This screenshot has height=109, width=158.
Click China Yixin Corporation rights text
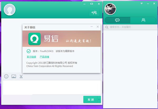click(x=50, y=66)
